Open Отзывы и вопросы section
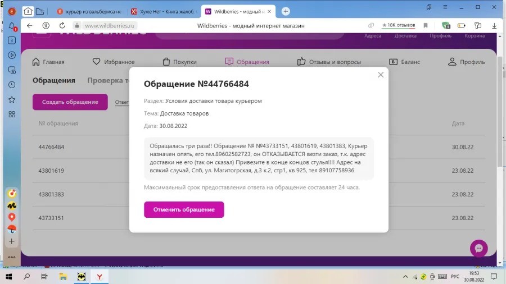 click(329, 62)
